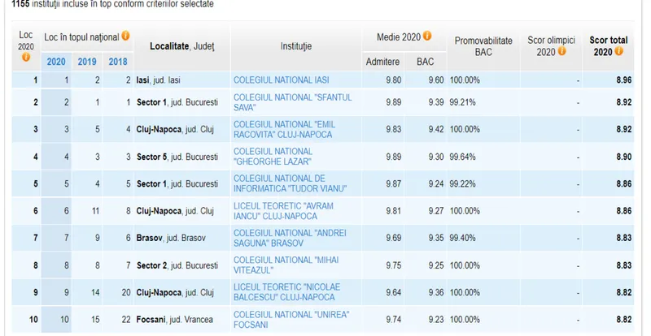Sort by 2019 national ranking column
The image size is (651, 336).
(x=87, y=62)
